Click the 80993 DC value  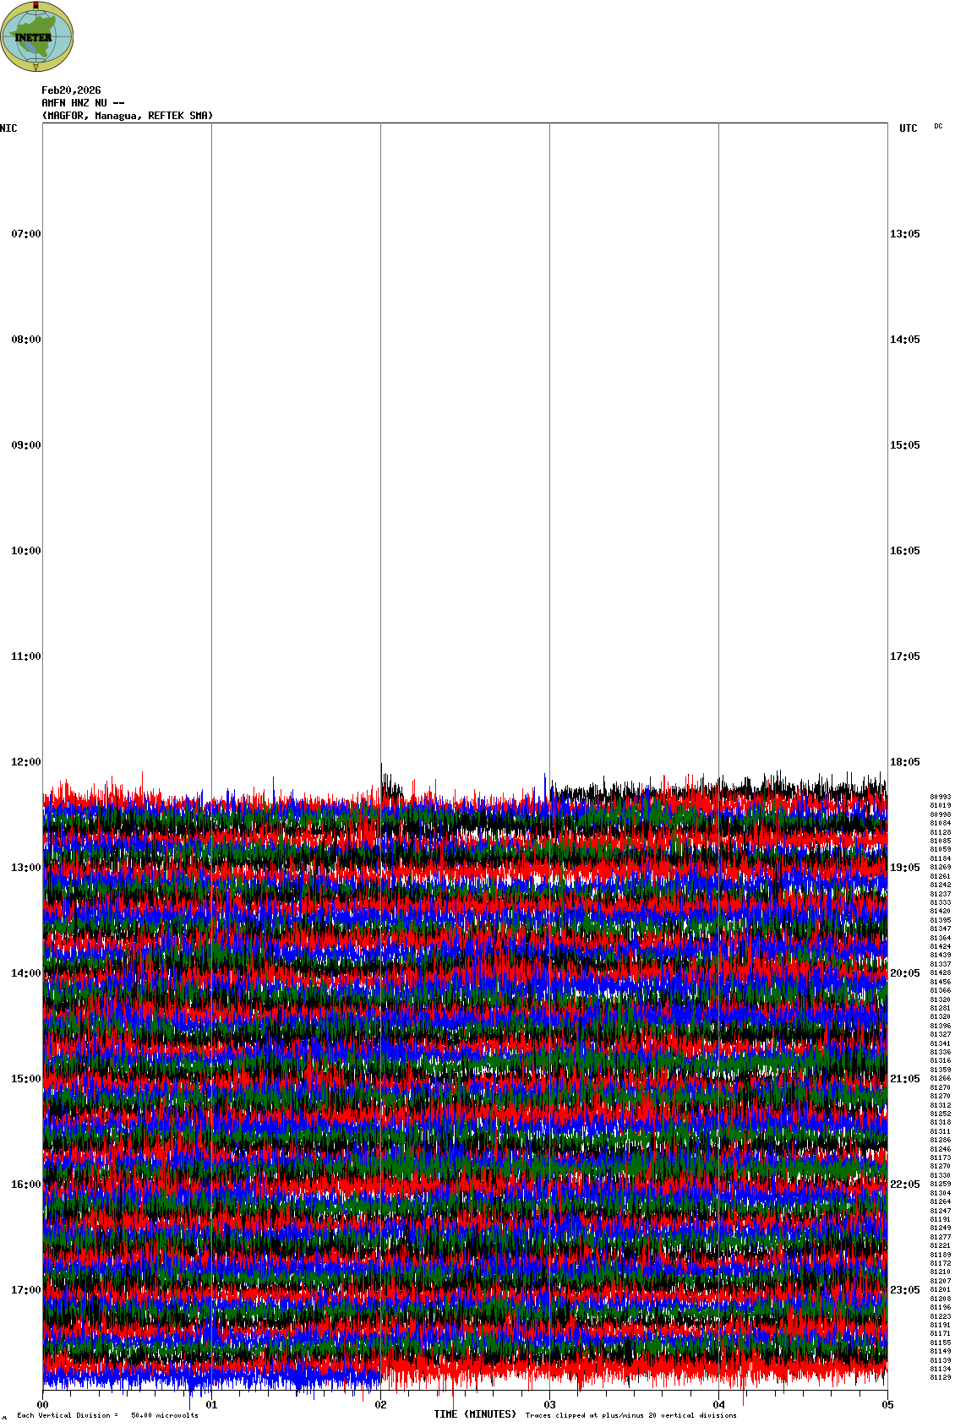click(940, 797)
